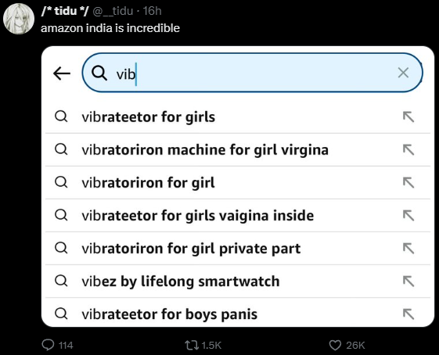Click magnifier icon beside 'vibratoriron for girl'
The width and height of the screenshot is (439, 355).
[61, 182]
